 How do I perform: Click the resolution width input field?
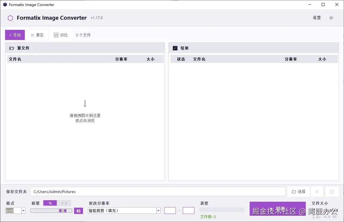click(x=170, y=211)
